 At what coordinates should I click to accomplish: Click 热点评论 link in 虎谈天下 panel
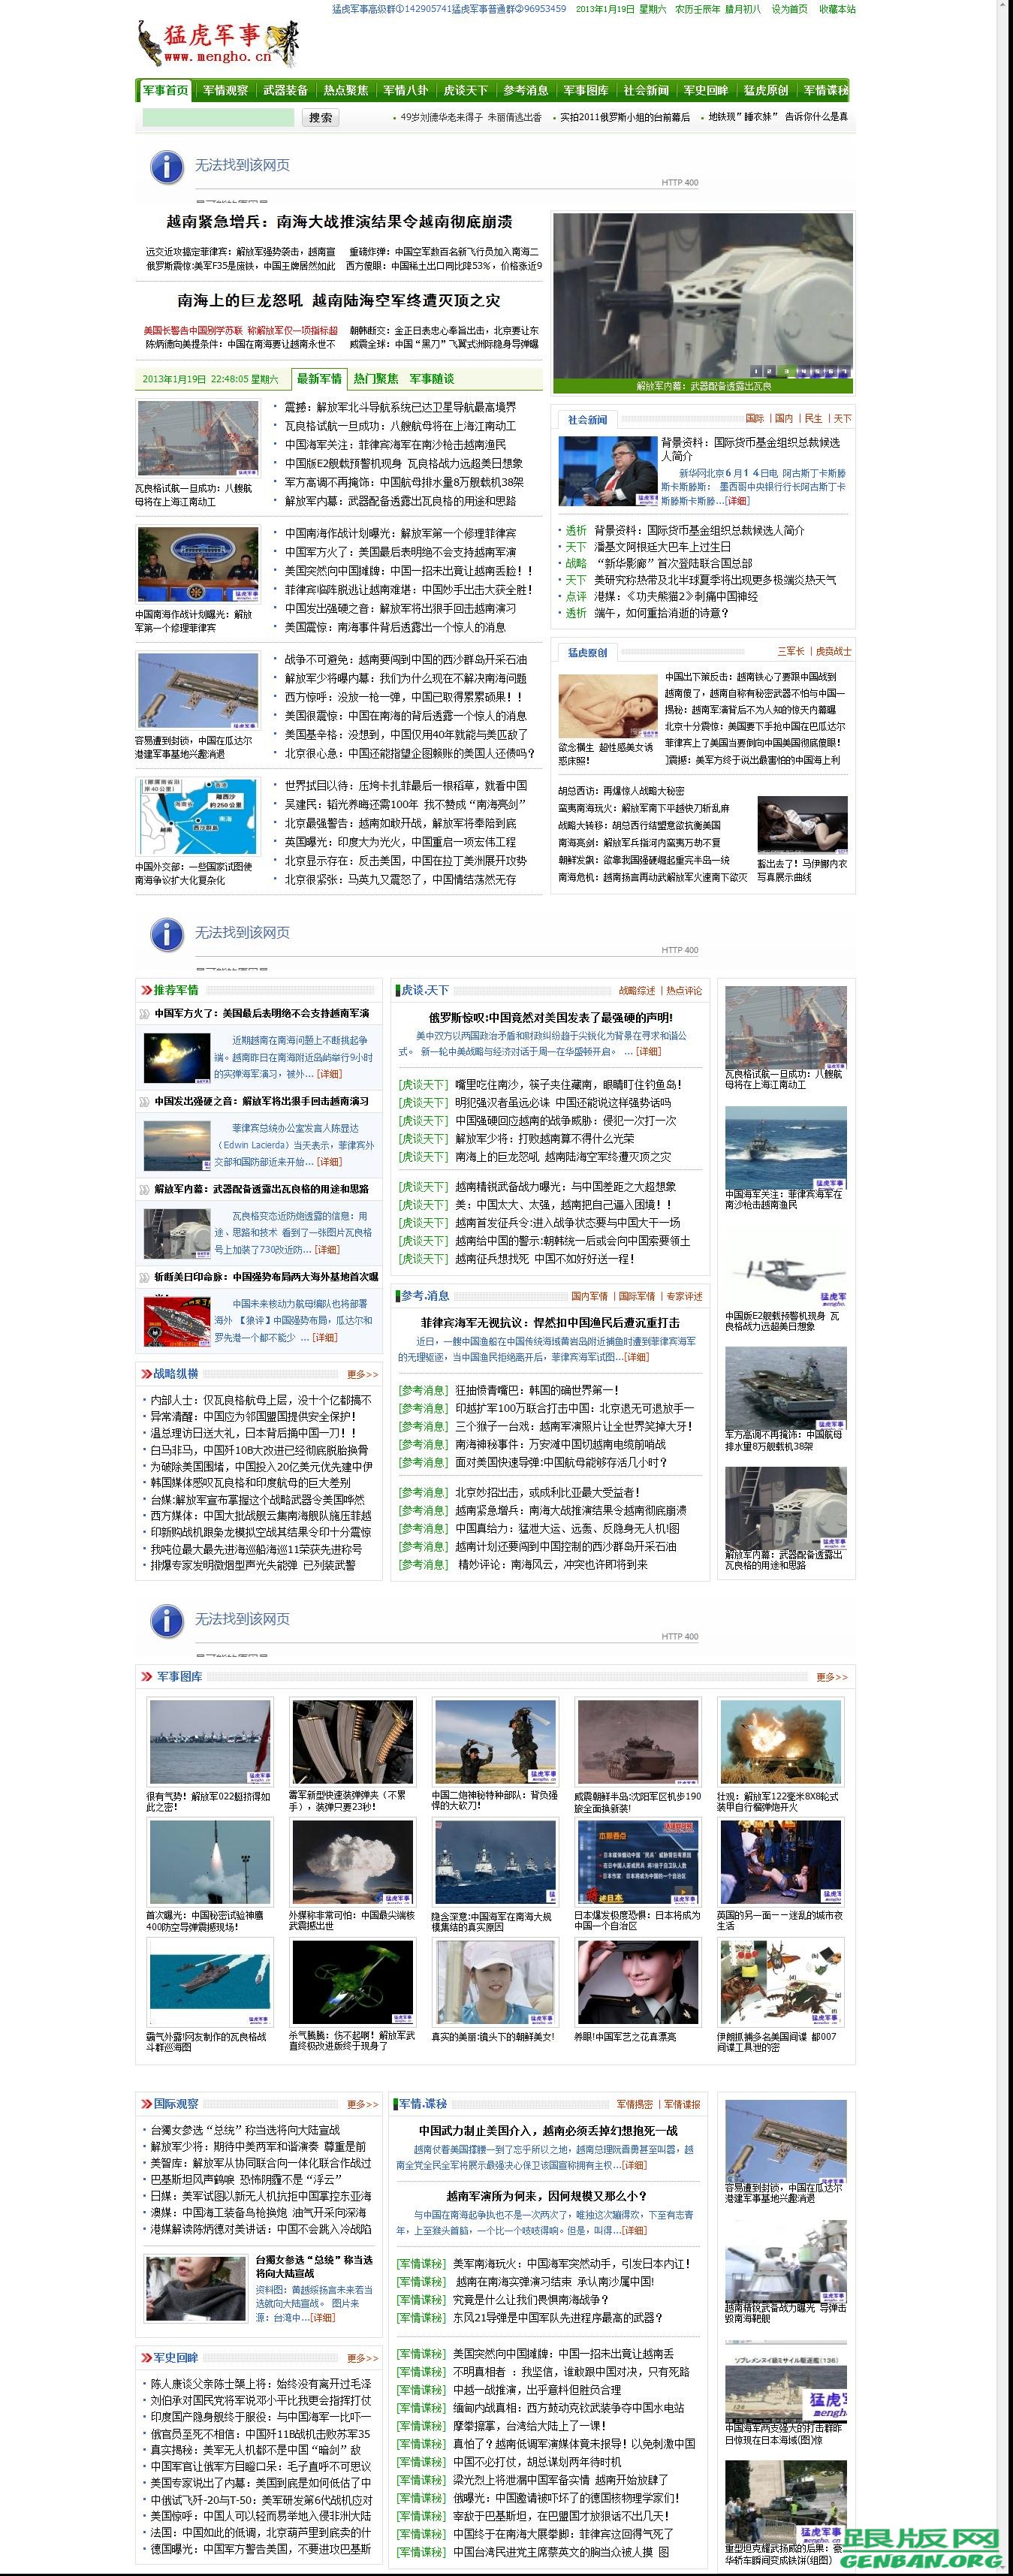click(684, 991)
